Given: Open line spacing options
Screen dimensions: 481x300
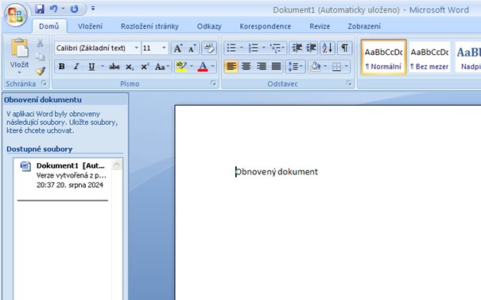Looking at the screenshot, I should pyautogui.click(x=296, y=66).
